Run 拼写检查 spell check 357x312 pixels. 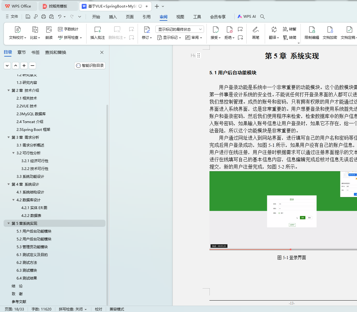tap(70, 37)
